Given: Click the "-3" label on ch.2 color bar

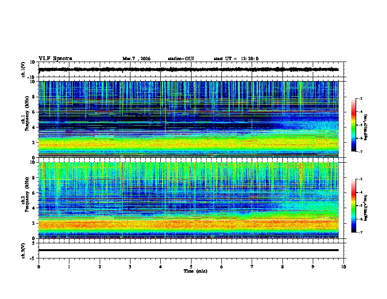Looking at the screenshot, I should click(361, 179).
